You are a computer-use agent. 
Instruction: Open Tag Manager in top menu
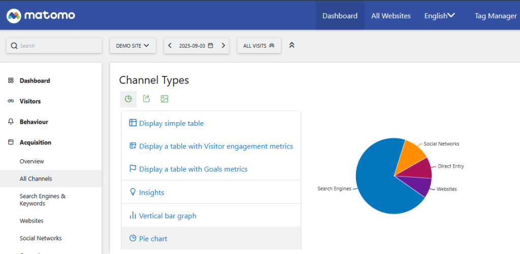click(495, 16)
